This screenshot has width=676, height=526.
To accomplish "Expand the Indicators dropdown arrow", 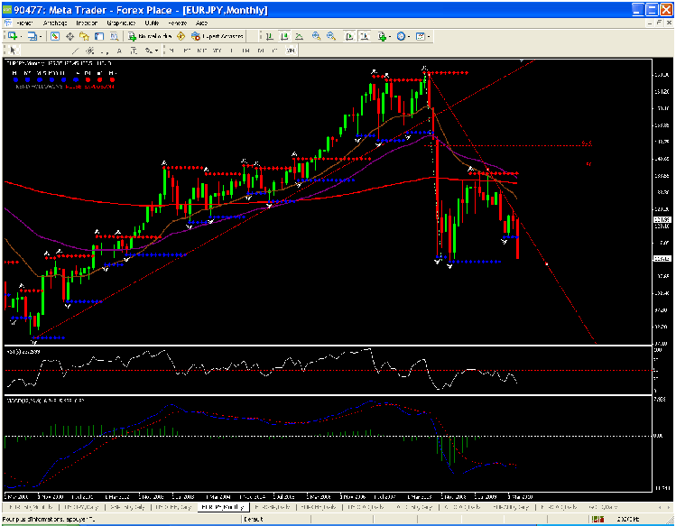I will click(x=390, y=37).
